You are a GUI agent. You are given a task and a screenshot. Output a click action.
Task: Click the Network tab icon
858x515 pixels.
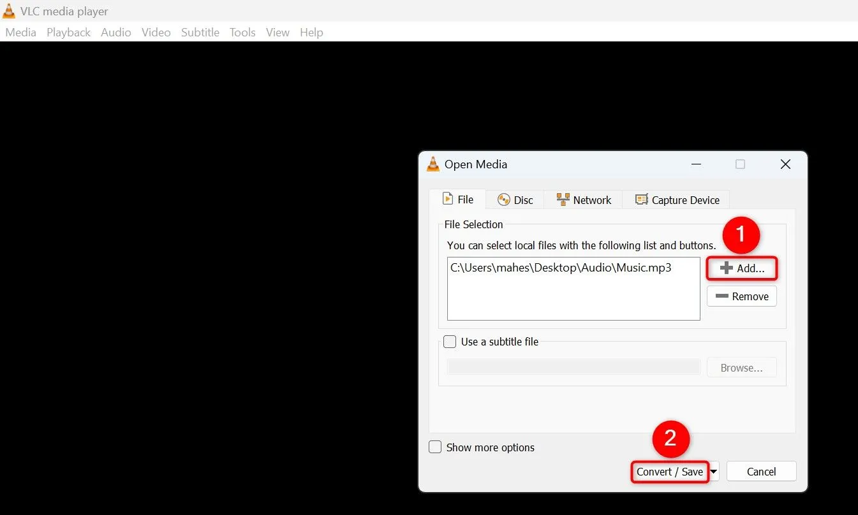[x=563, y=200]
